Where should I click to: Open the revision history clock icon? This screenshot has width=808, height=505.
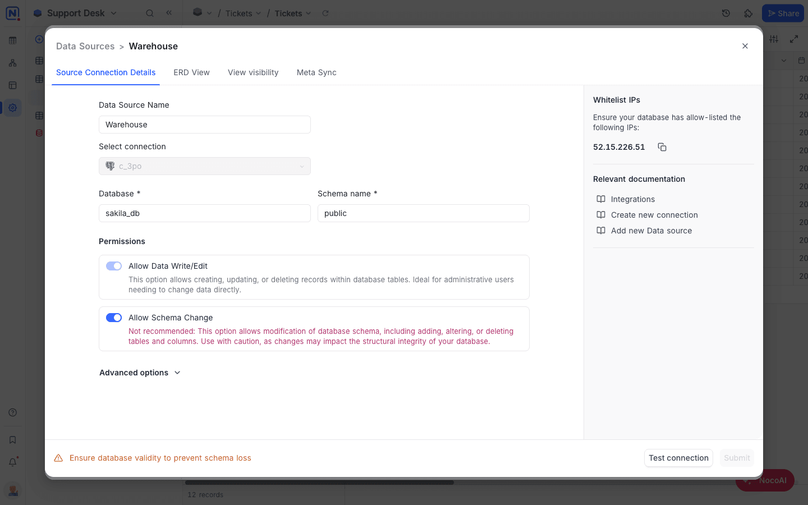(x=726, y=13)
